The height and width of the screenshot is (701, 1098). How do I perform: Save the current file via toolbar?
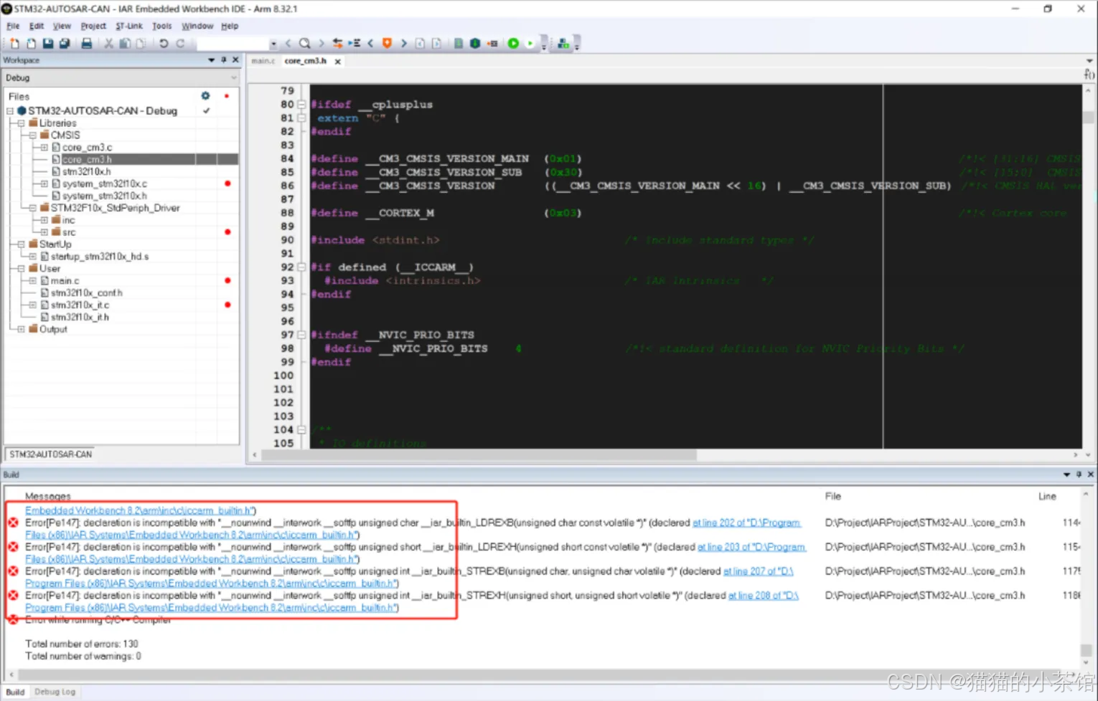tap(48, 44)
